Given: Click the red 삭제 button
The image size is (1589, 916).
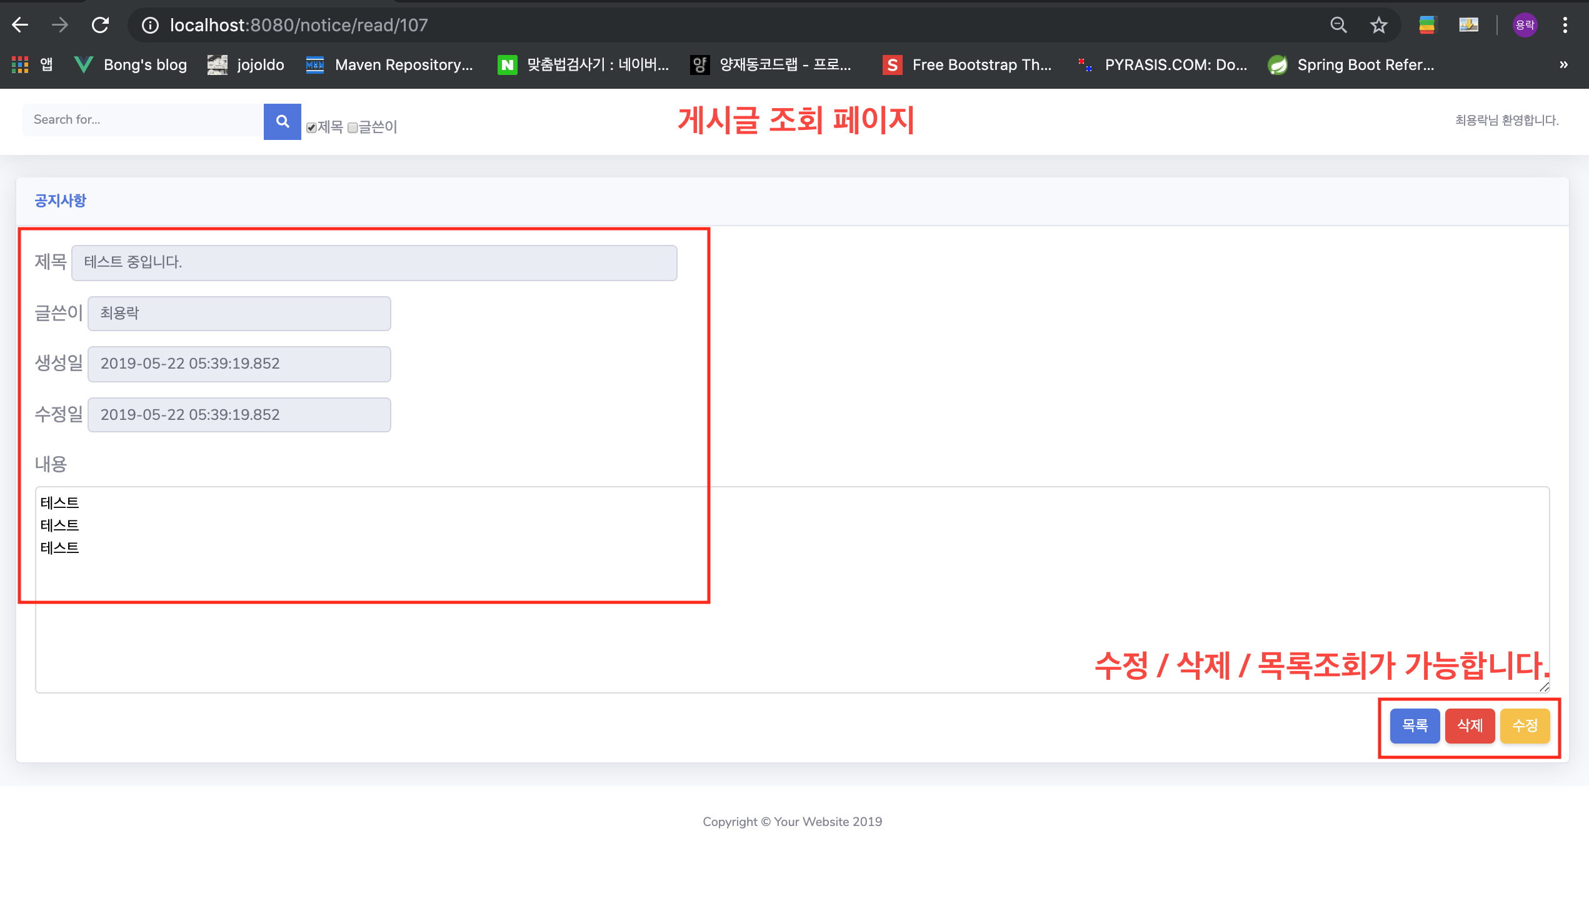Looking at the screenshot, I should click(x=1470, y=725).
